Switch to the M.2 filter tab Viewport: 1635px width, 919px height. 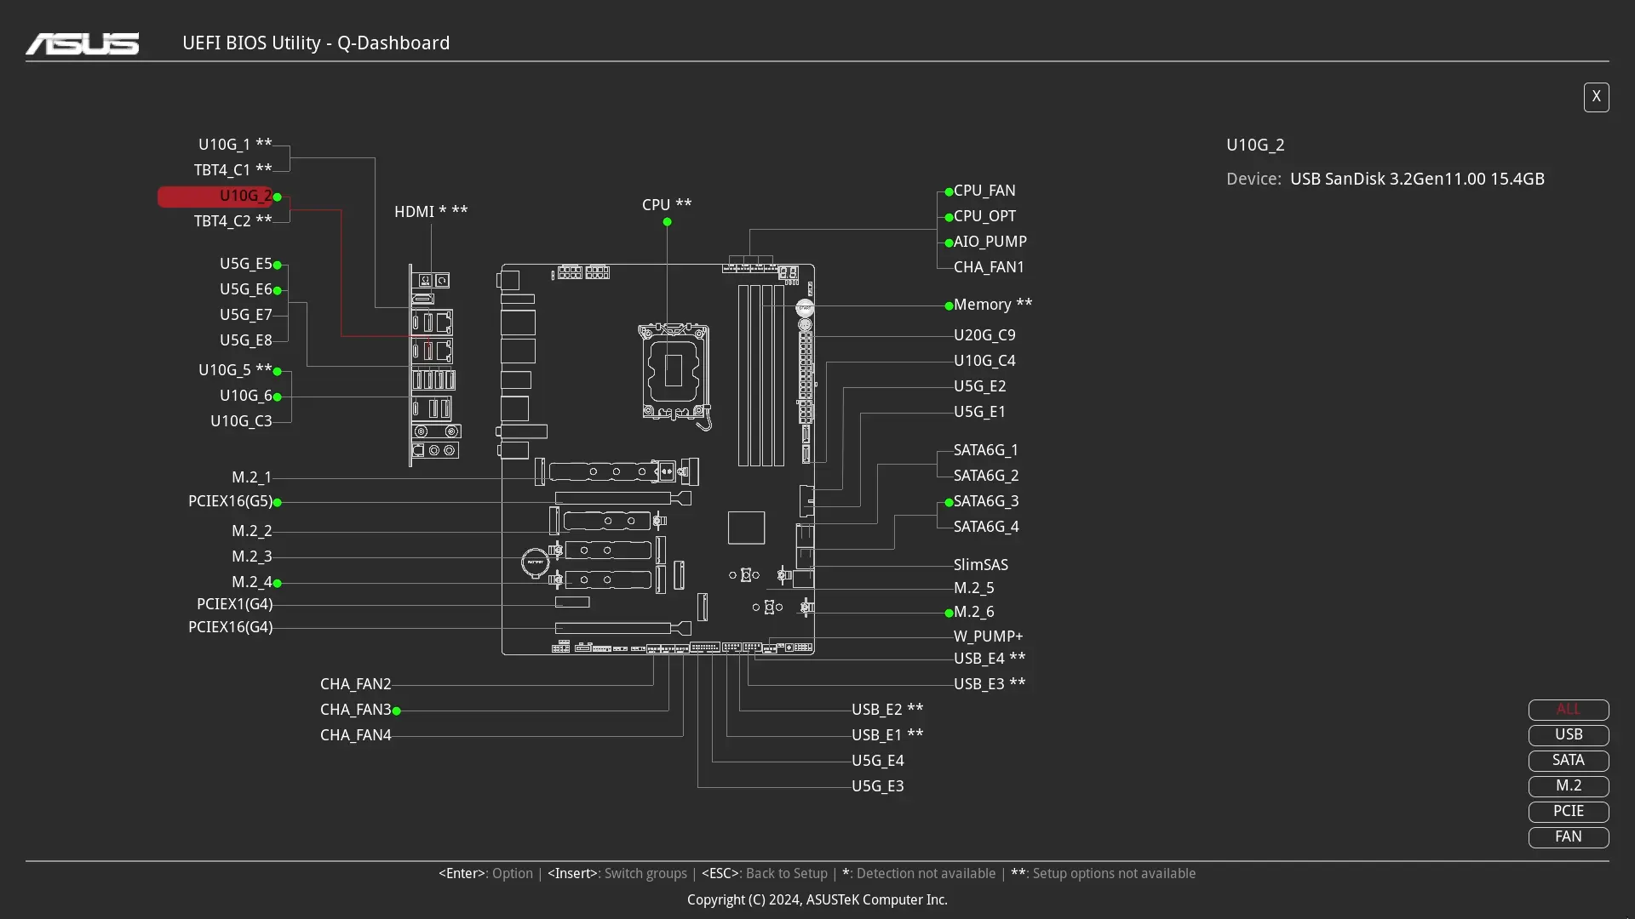click(1568, 786)
